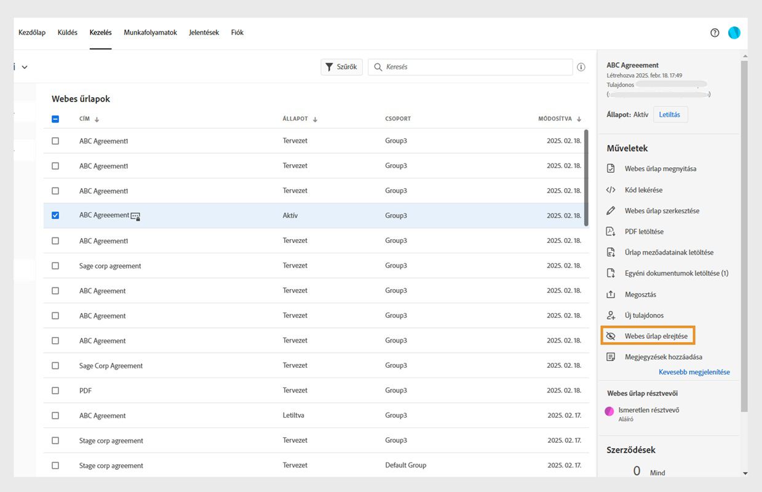Viewport: 762px width, 492px height.
Task: Open the user profile avatar
Action: (x=734, y=33)
